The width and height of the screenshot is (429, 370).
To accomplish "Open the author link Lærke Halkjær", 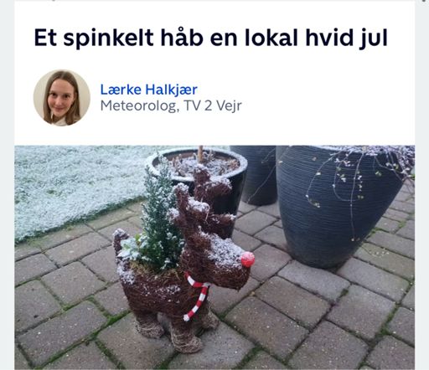I will 148,90.
